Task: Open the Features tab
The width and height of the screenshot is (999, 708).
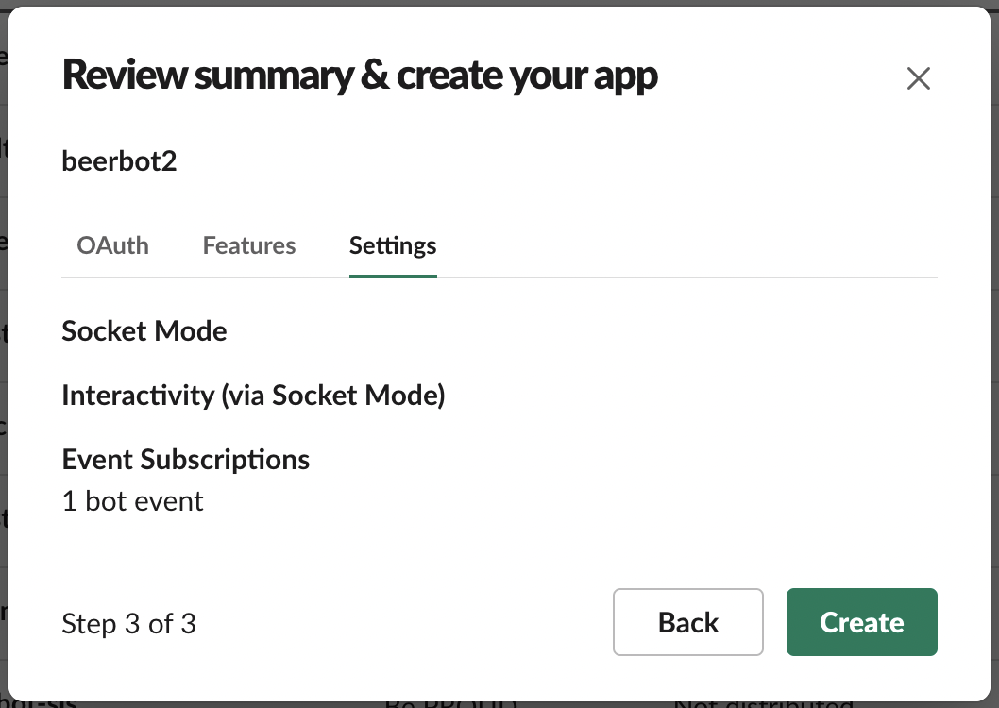Action: 249,245
